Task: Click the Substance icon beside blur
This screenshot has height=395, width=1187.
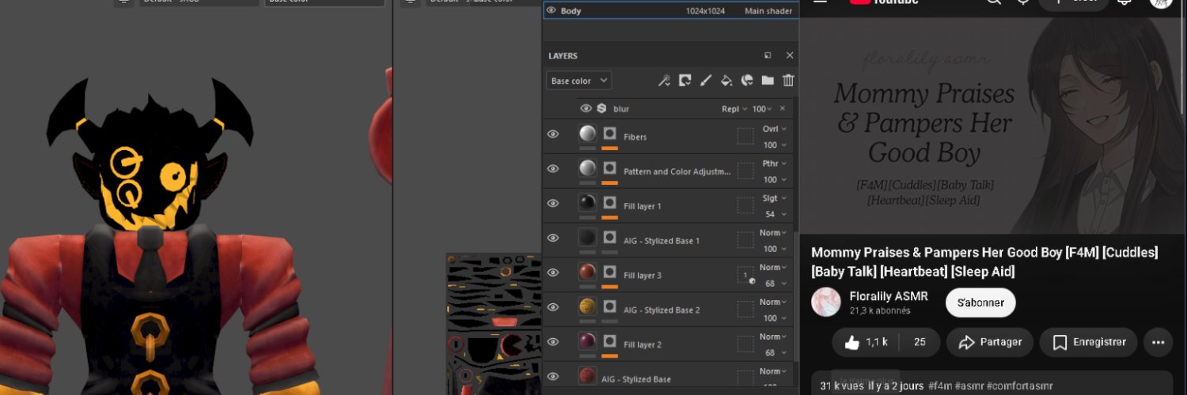Action: coord(601,108)
